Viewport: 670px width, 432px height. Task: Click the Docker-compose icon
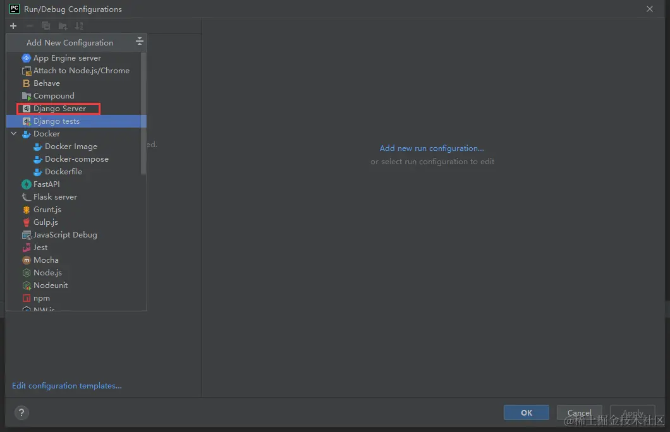[37, 159]
